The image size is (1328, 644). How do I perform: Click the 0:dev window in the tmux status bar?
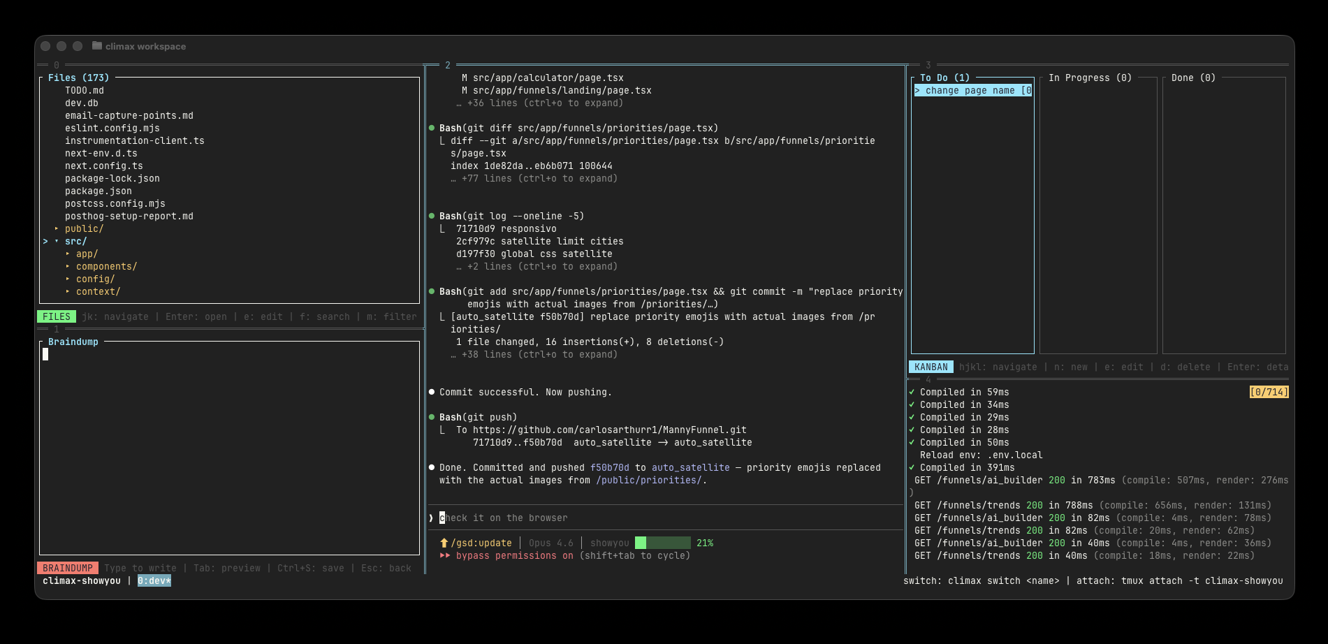154,580
